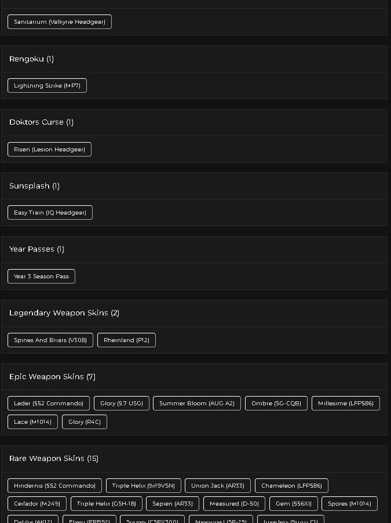Select the Lightning Strike (MP7) tag
The image size is (391, 523).
pos(47,85)
